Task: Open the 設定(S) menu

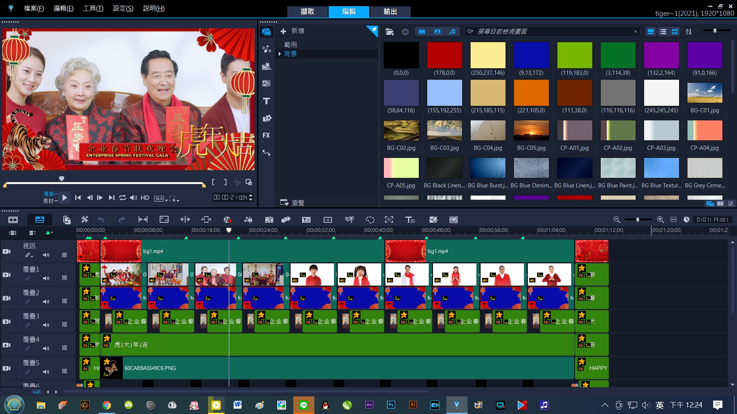Action: click(123, 8)
